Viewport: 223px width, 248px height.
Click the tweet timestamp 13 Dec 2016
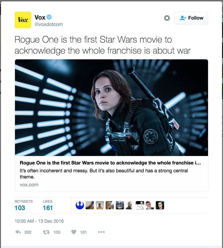[x=39, y=221]
